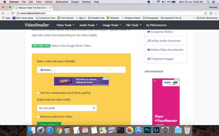Image resolution: width=219 pixels, height=136 pixels.
Task: Click the Browse... file button
Action: pyautogui.click(x=46, y=70)
